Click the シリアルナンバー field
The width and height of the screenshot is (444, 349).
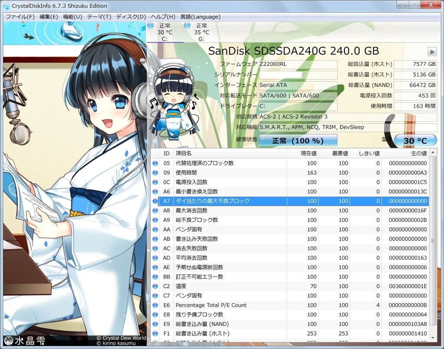click(x=298, y=75)
